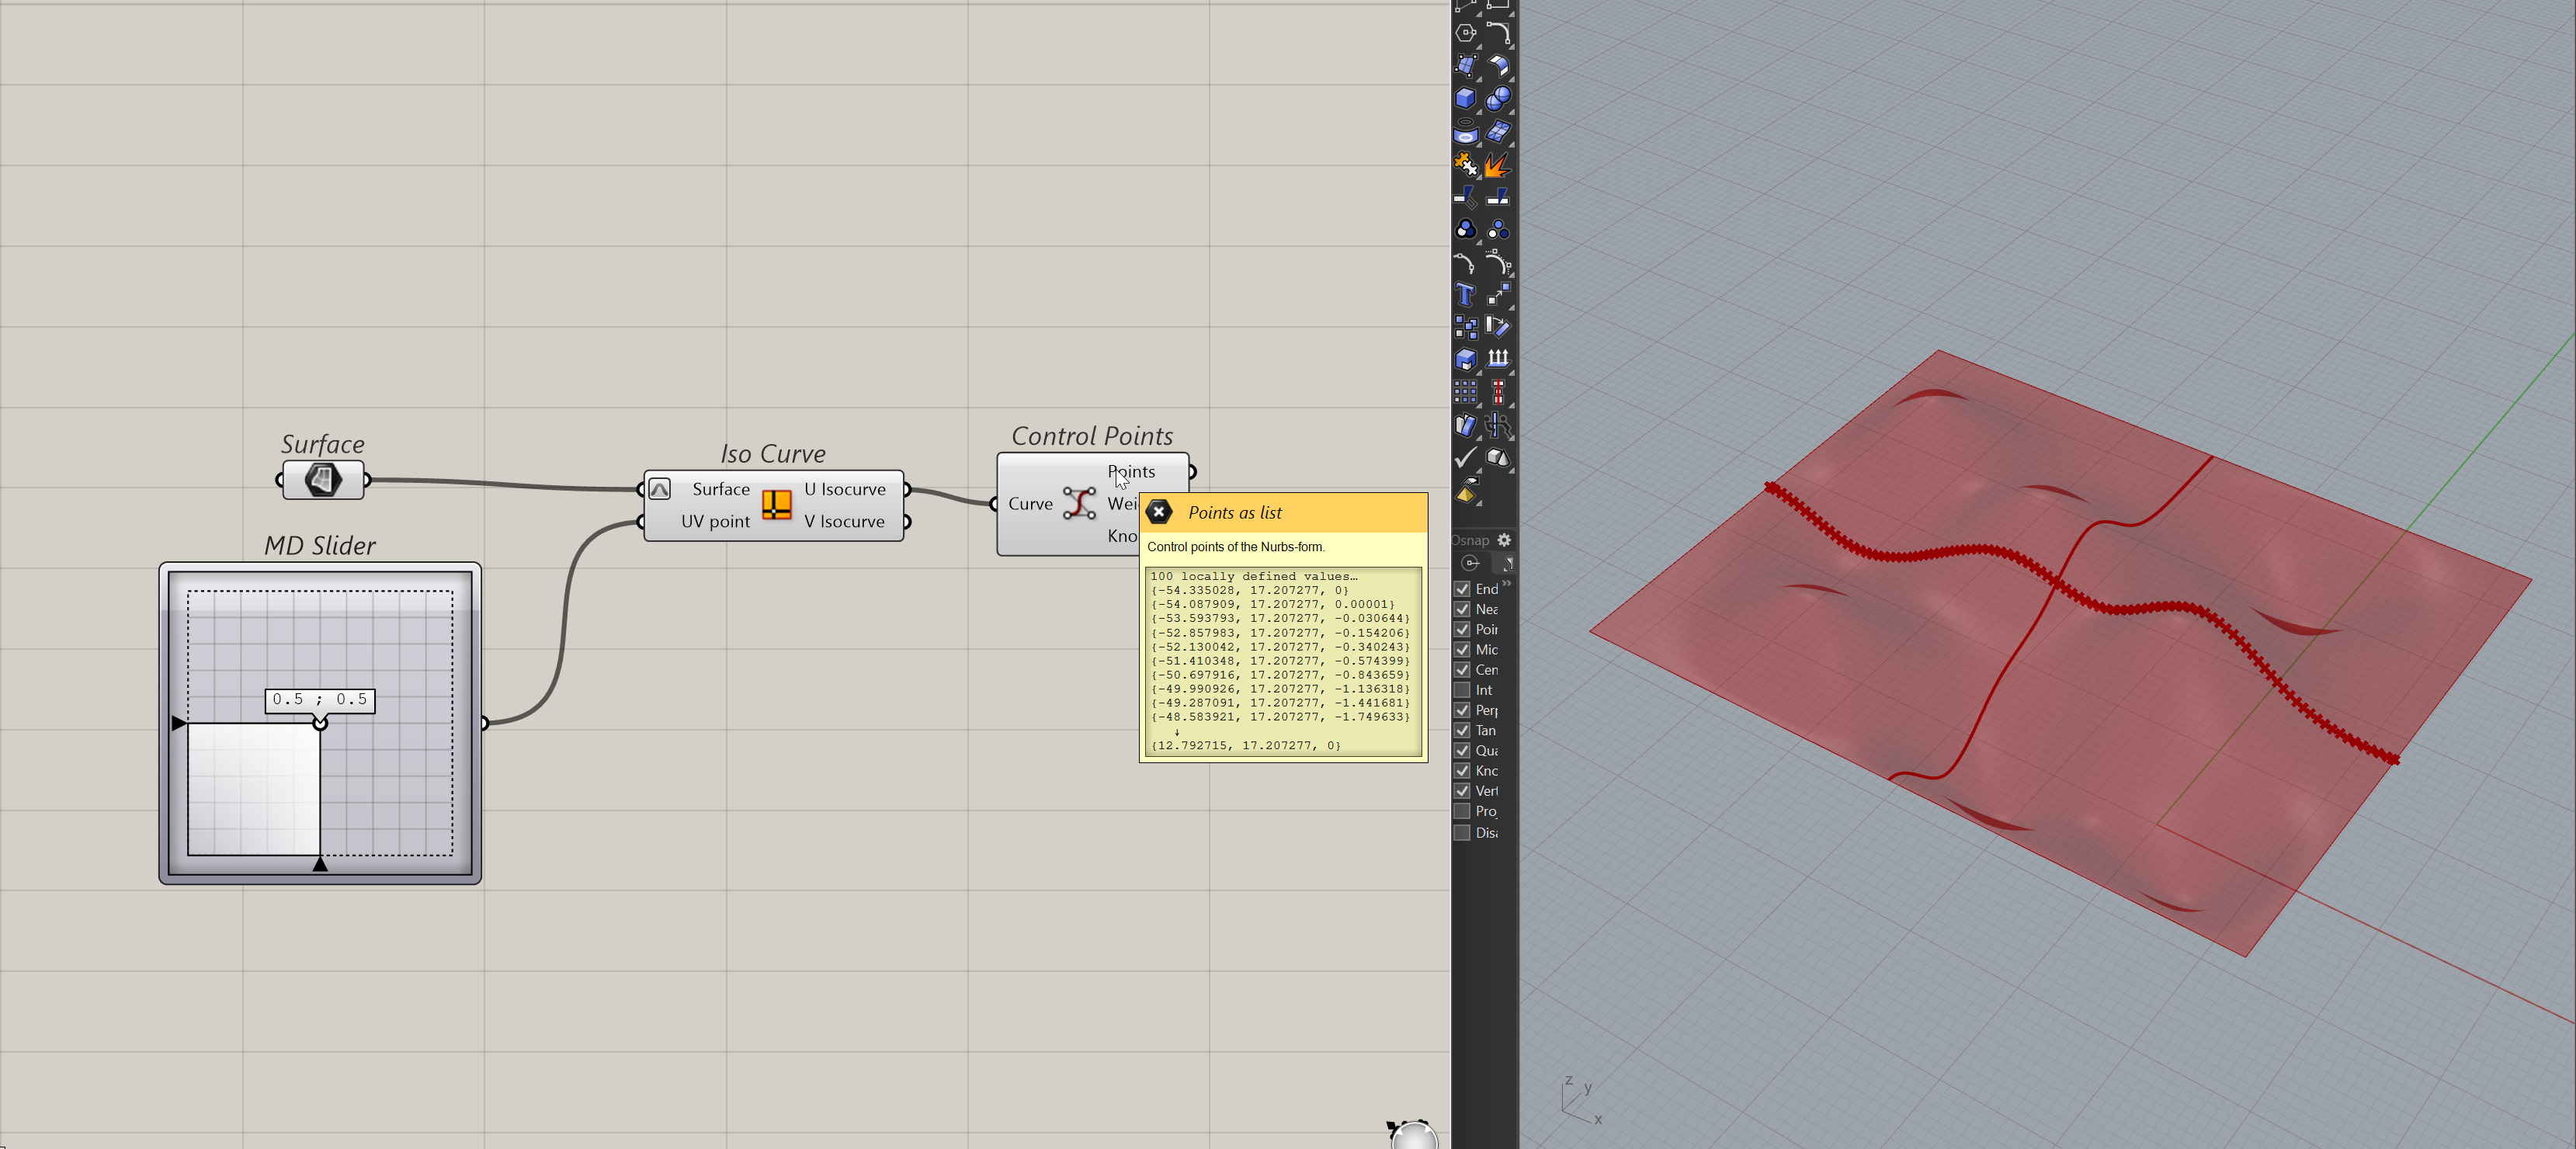The image size is (2576, 1149).
Task: Switch to Osnap target tab
Action: tap(1470, 563)
